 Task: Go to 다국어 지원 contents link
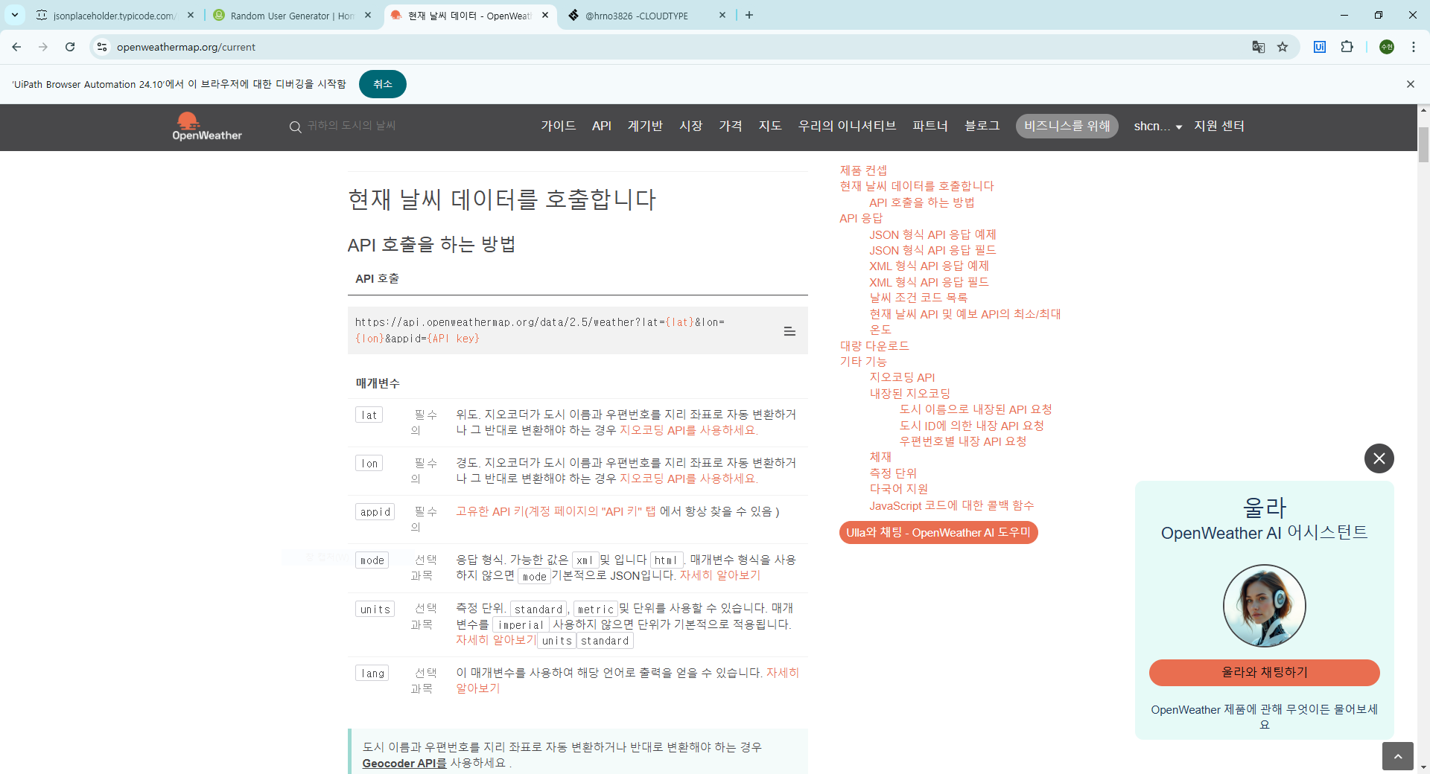click(x=899, y=489)
